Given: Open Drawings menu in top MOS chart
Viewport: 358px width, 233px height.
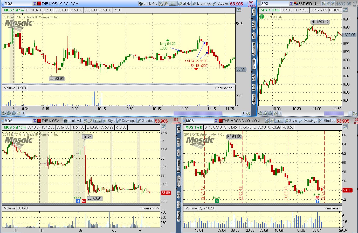Looking at the screenshot, I should coord(202,4).
